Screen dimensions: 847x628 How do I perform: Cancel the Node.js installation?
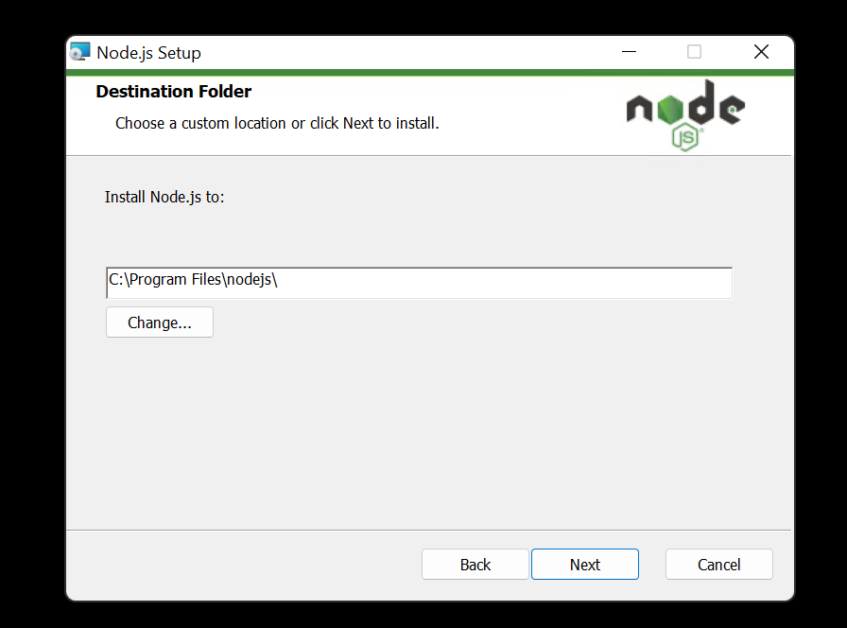719,565
